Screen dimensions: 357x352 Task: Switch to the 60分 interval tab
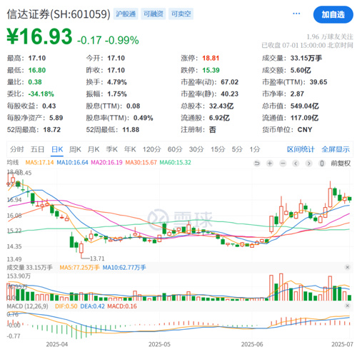click(x=175, y=149)
